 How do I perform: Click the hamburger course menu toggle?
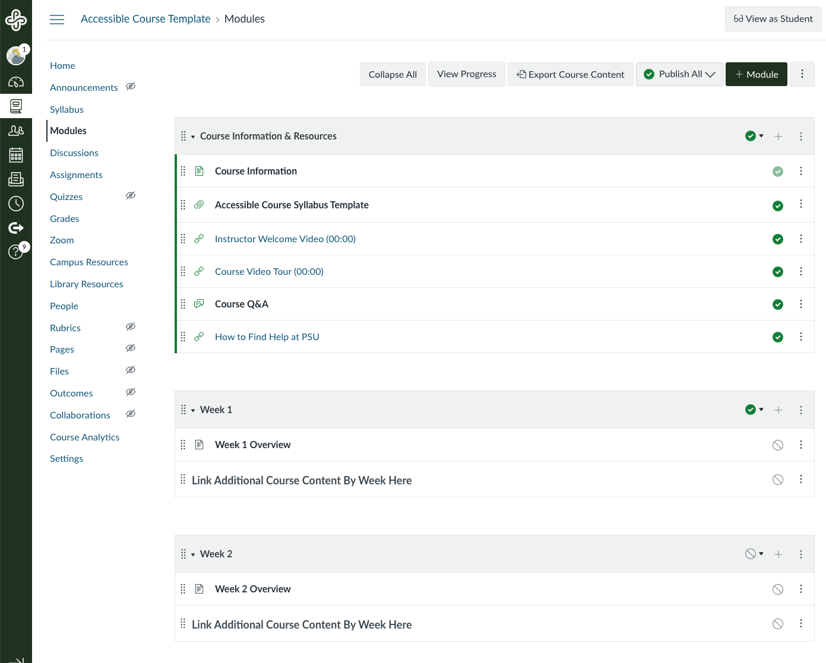click(x=57, y=20)
